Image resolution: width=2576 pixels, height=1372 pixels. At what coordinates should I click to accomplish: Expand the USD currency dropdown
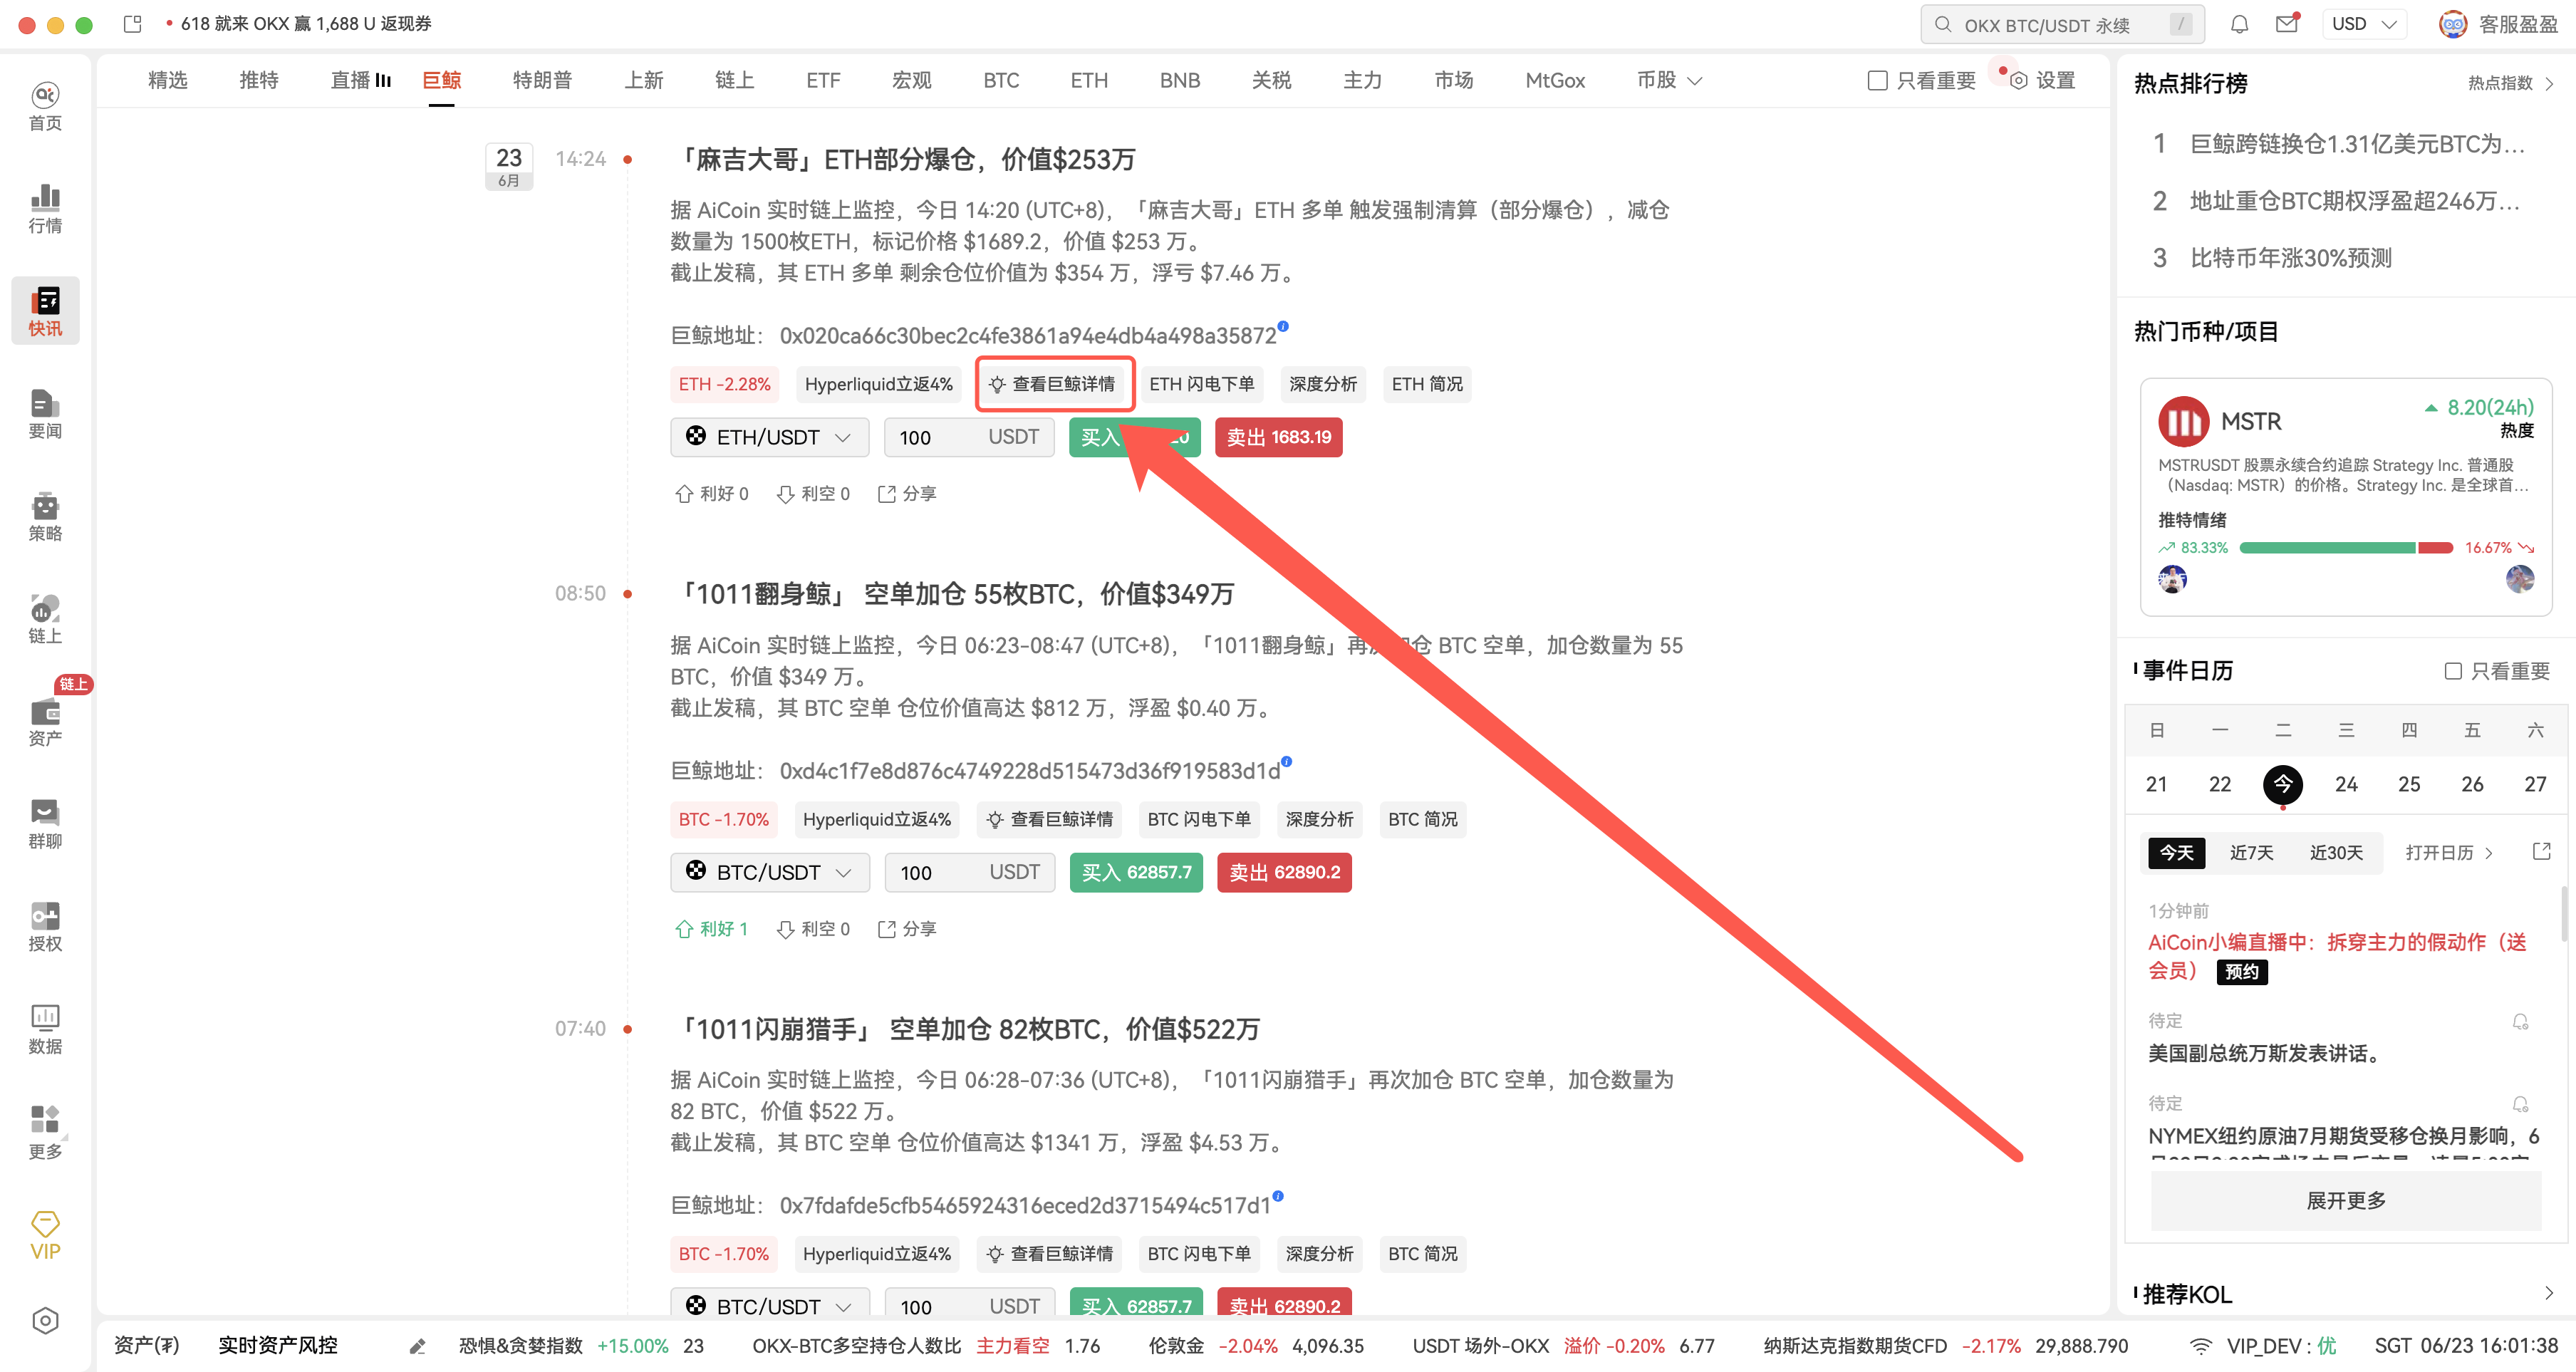[2363, 24]
